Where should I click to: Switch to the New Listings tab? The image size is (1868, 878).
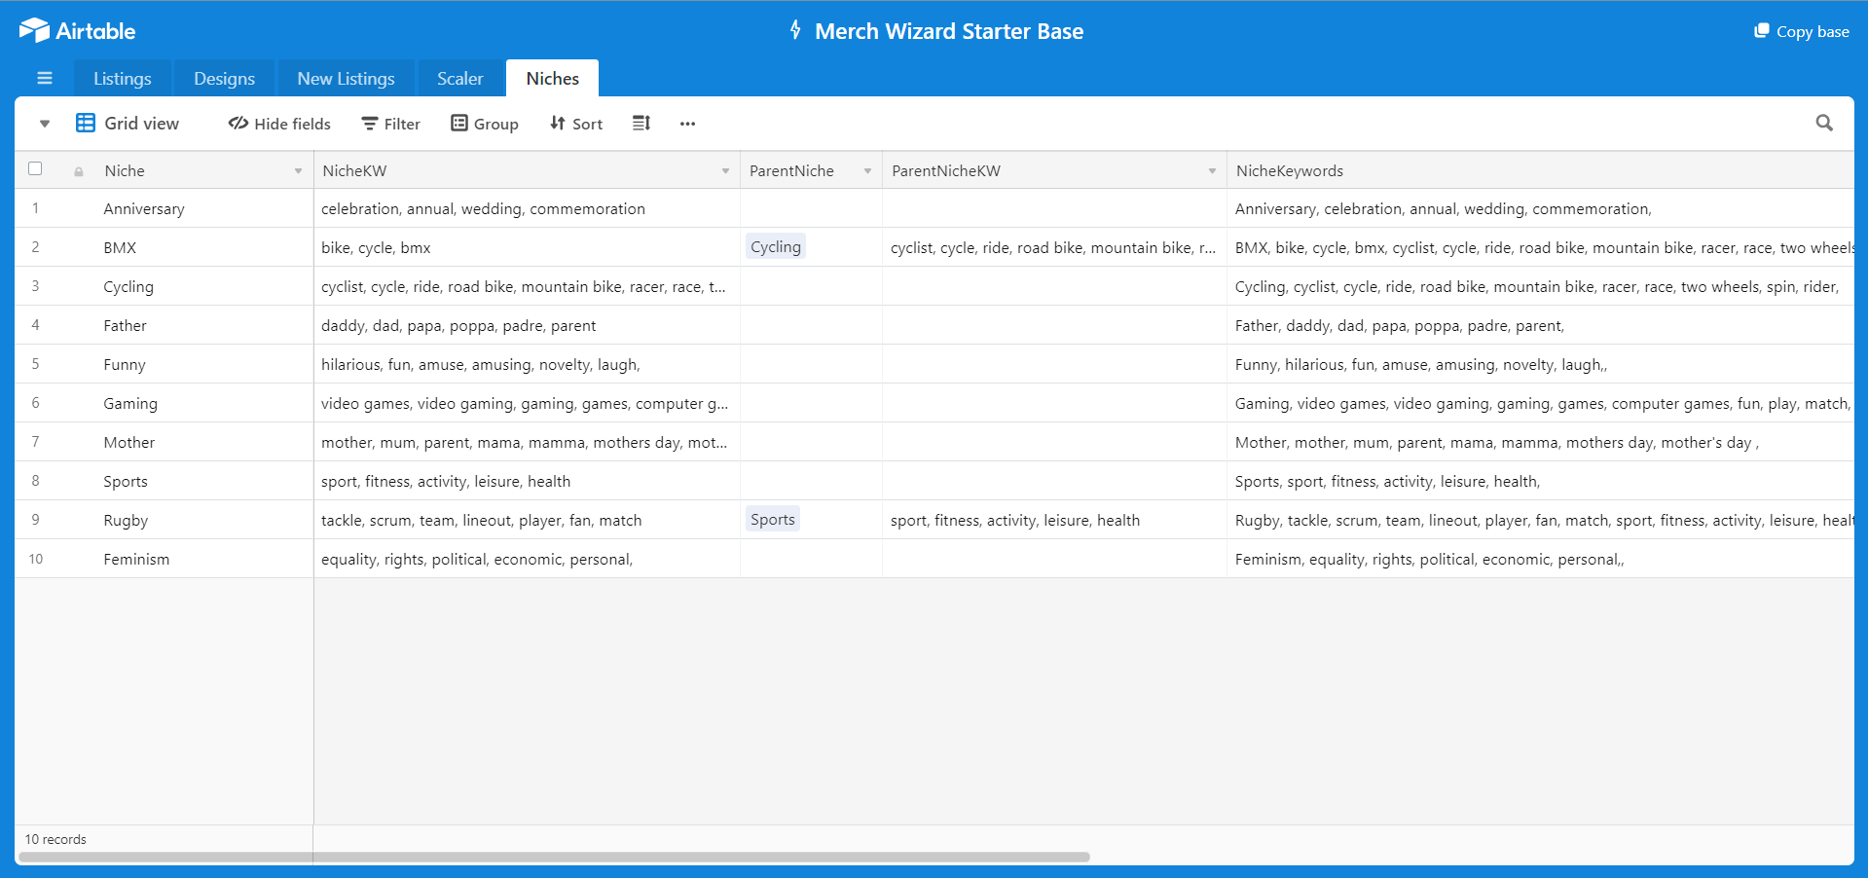click(x=346, y=78)
